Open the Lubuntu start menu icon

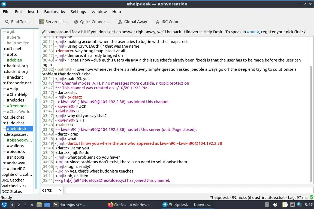(x=4, y=205)
